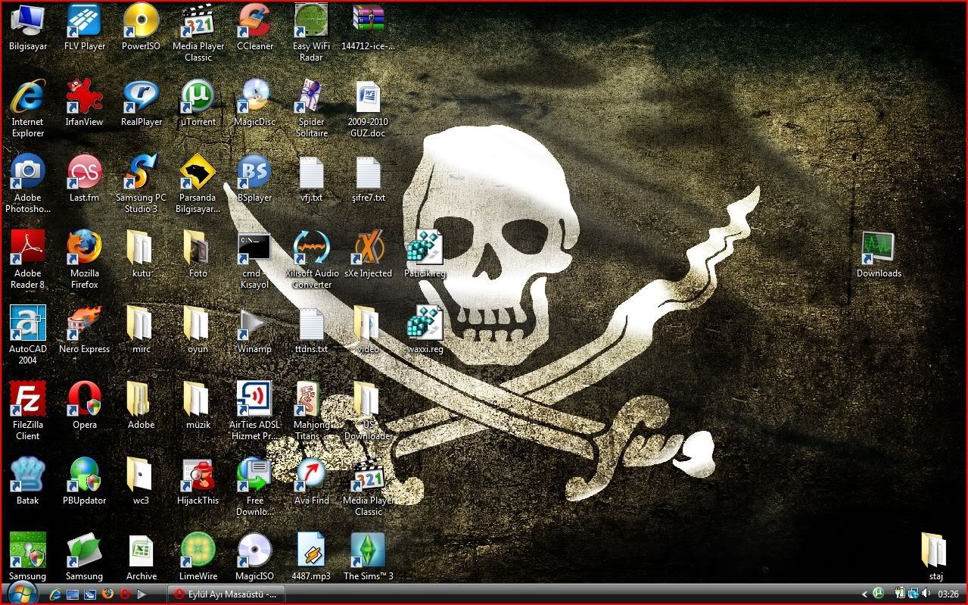The height and width of the screenshot is (605, 968).
Task: Select Paticik.reg registry file
Action: (425, 254)
